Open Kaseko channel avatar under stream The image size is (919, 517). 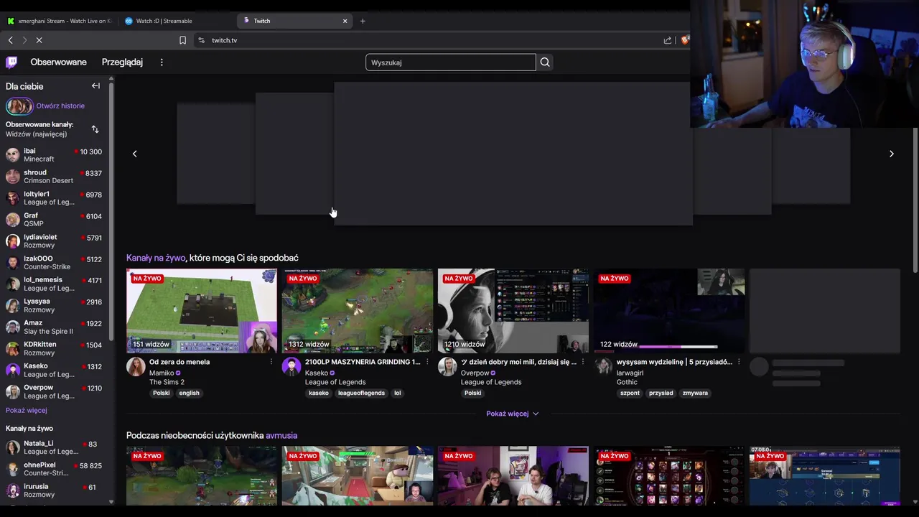tap(291, 367)
